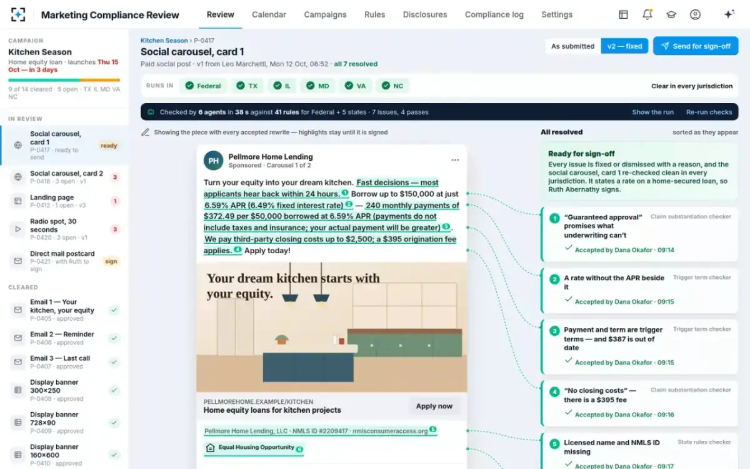Toggle the NC jurisdiction chip
This screenshot has height=469, width=750.
pyautogui.click(x=393, y=86)
